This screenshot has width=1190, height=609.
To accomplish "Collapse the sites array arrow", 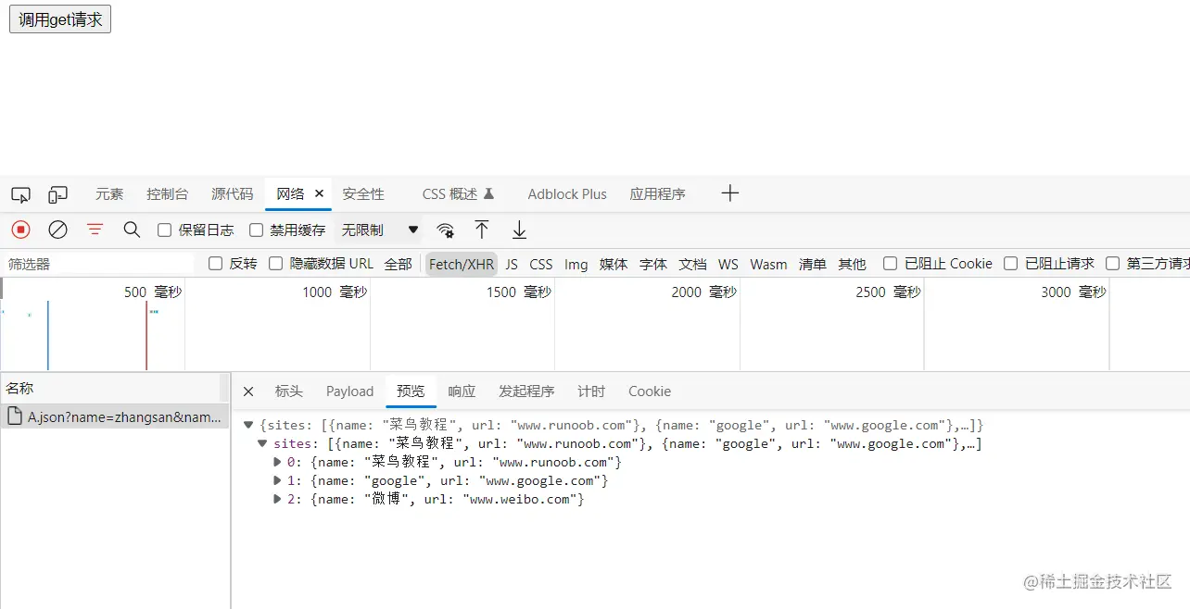I will pyautogui.click(x=262, y=443).
